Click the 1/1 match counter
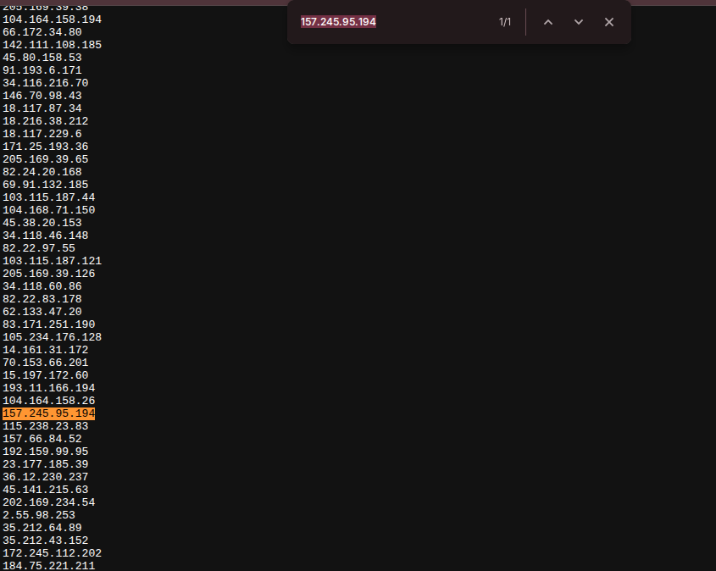Screen dimensions: 716x571 pyautogui.click(x=504, y=22)
